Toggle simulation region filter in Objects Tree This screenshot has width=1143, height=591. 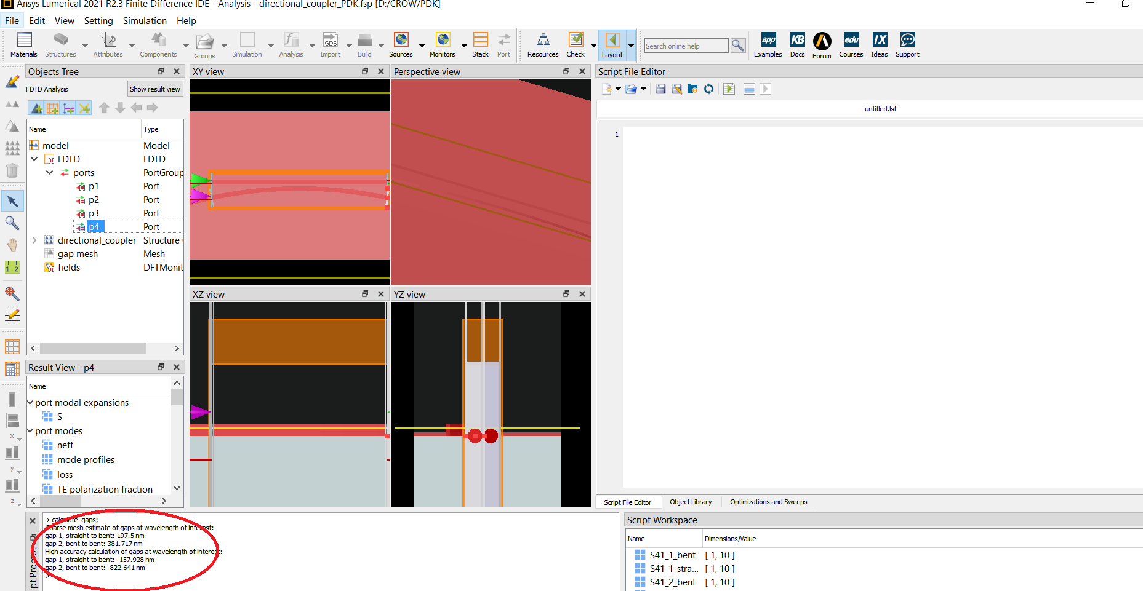53,108
